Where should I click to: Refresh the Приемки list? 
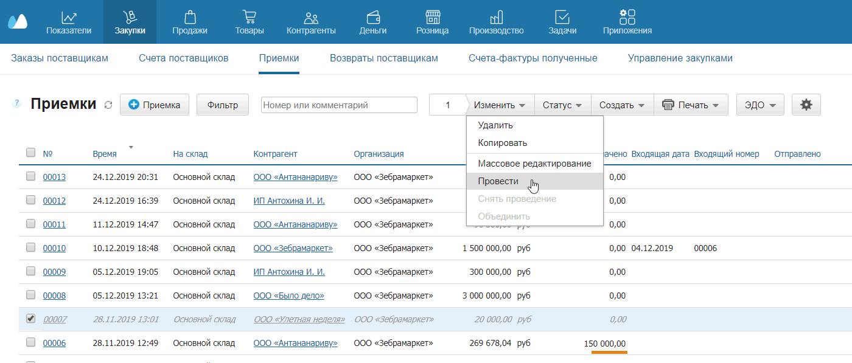tap(108, 104)
